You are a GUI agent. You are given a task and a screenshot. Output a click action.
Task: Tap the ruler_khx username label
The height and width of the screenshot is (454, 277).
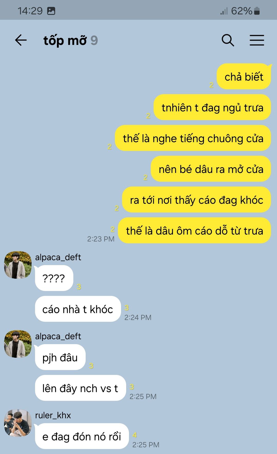[x=53, y=415]
